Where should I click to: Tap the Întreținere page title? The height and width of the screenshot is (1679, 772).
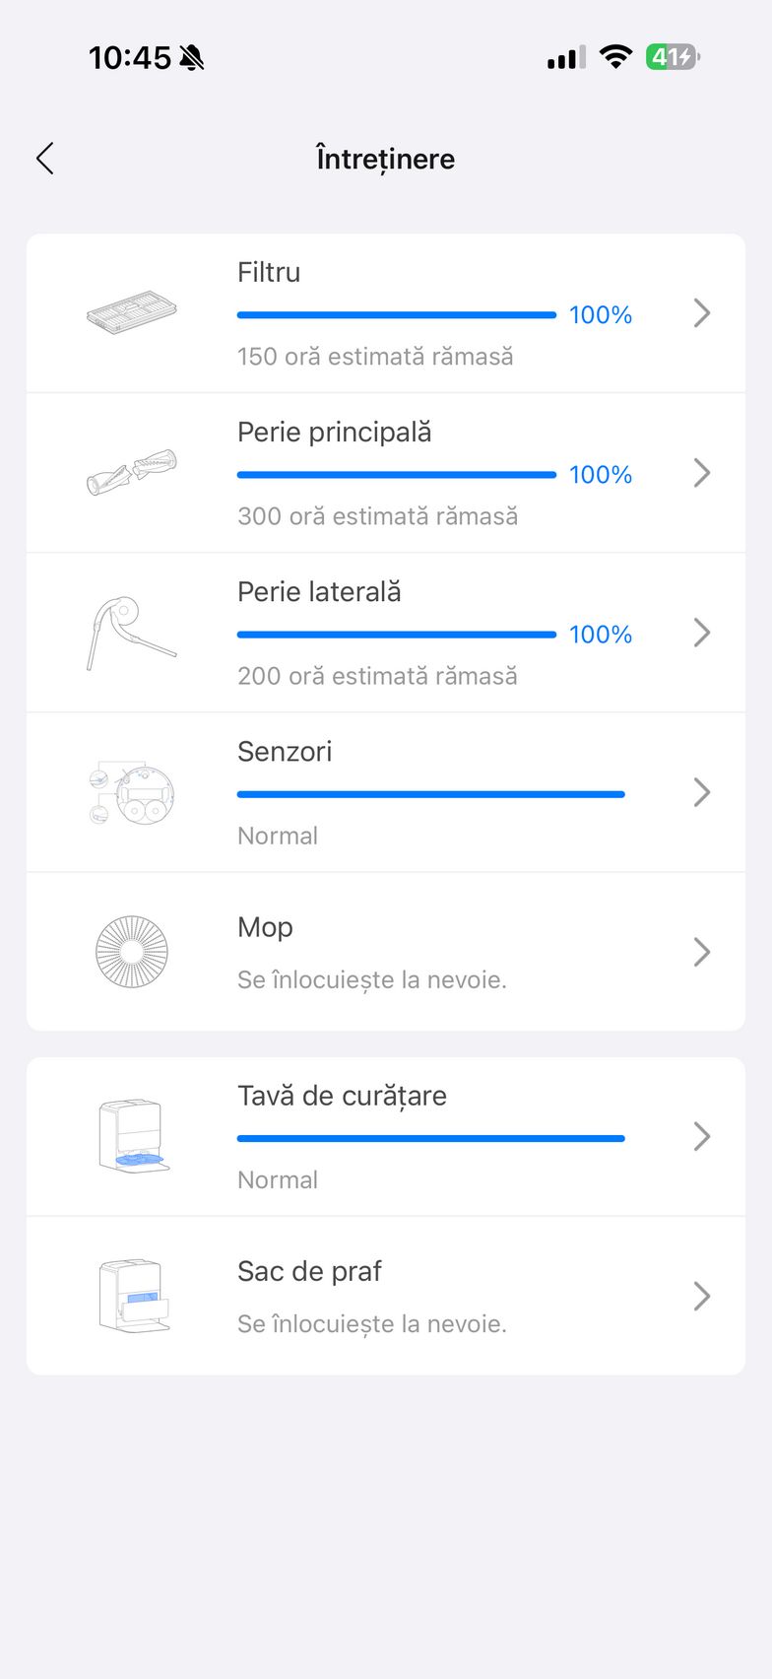pos(386,159)
